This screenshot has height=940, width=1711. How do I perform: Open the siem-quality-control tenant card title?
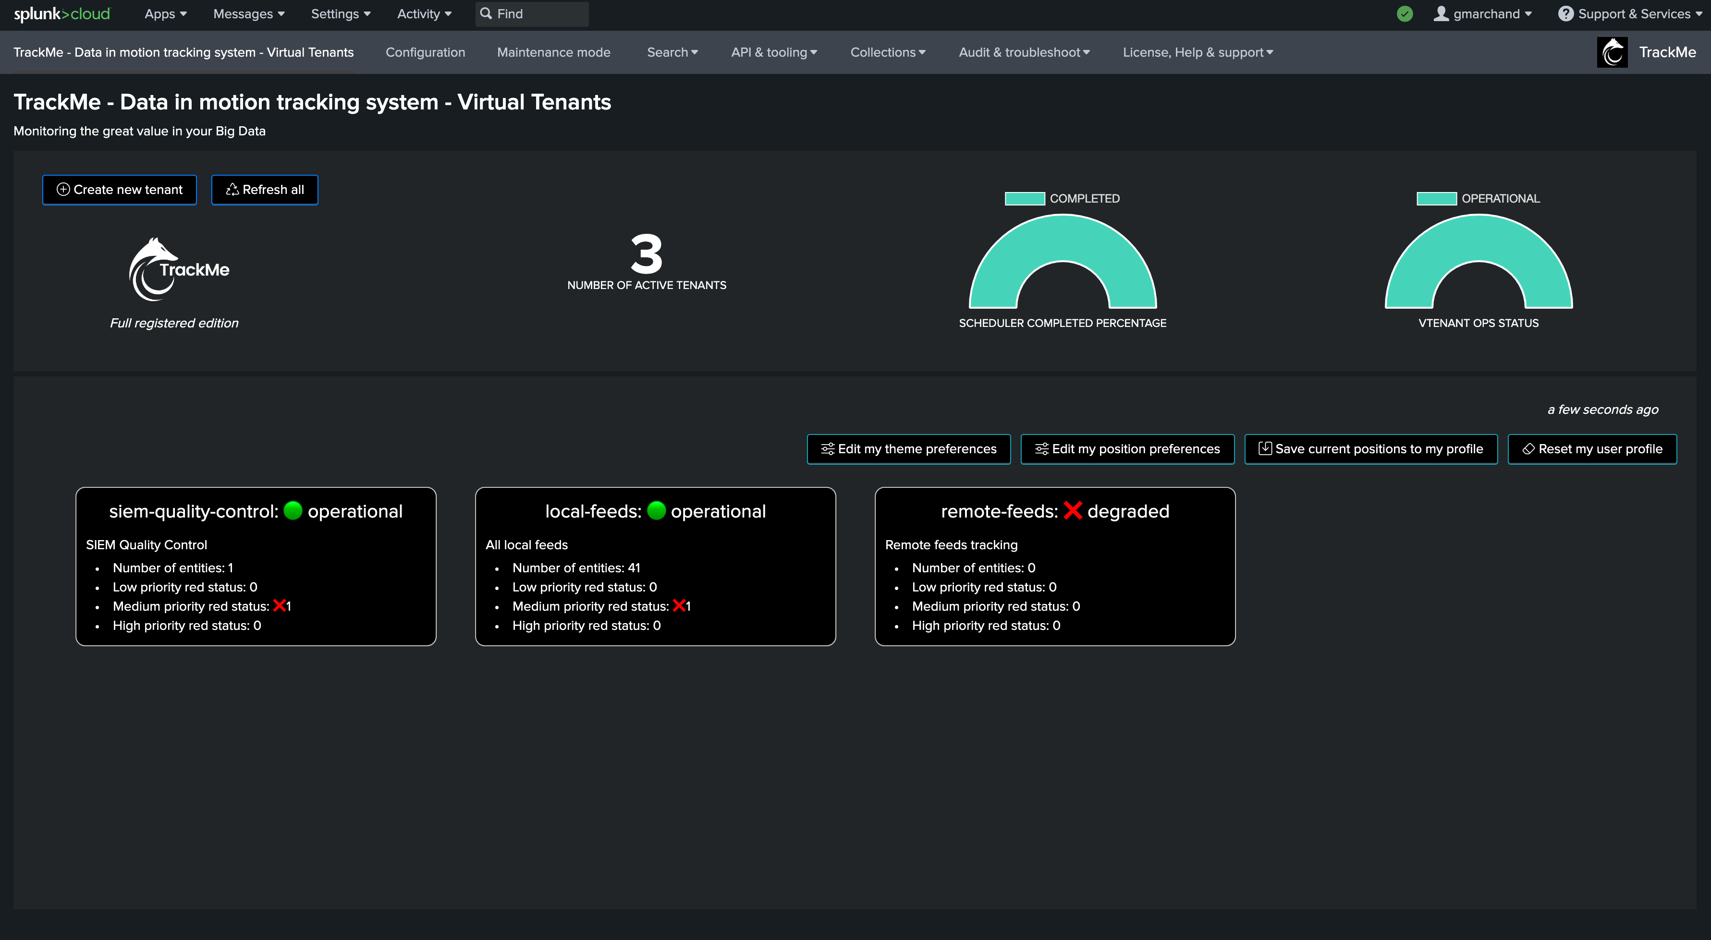[x=256, y=511]
